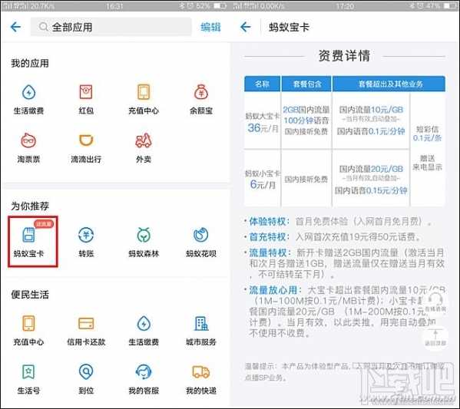Open the 蚂蚁花呗 app
The width and height of the screenshot is (460, 409).
click(201, 242)
